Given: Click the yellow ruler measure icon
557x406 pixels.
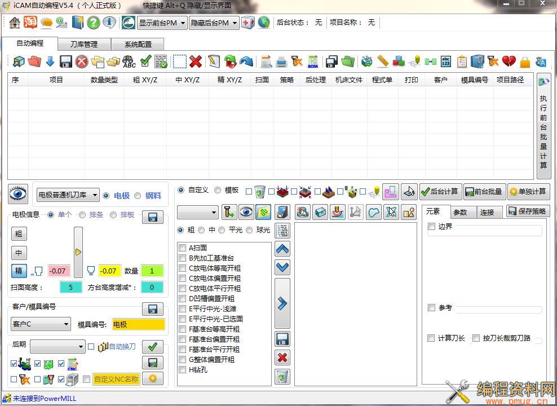Looking at the screenshot, I should (383, 61).
